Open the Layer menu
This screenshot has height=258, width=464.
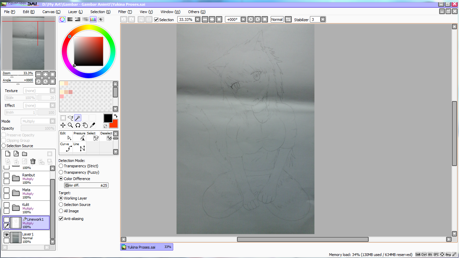click(75, 12)
